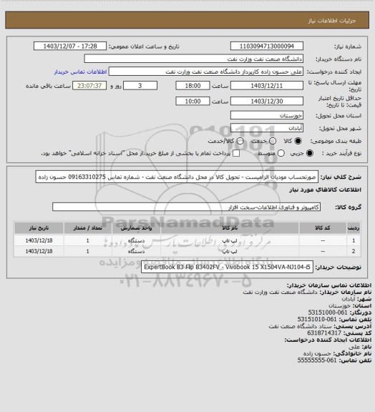Select the خدمت radio button

pos(273,141)
